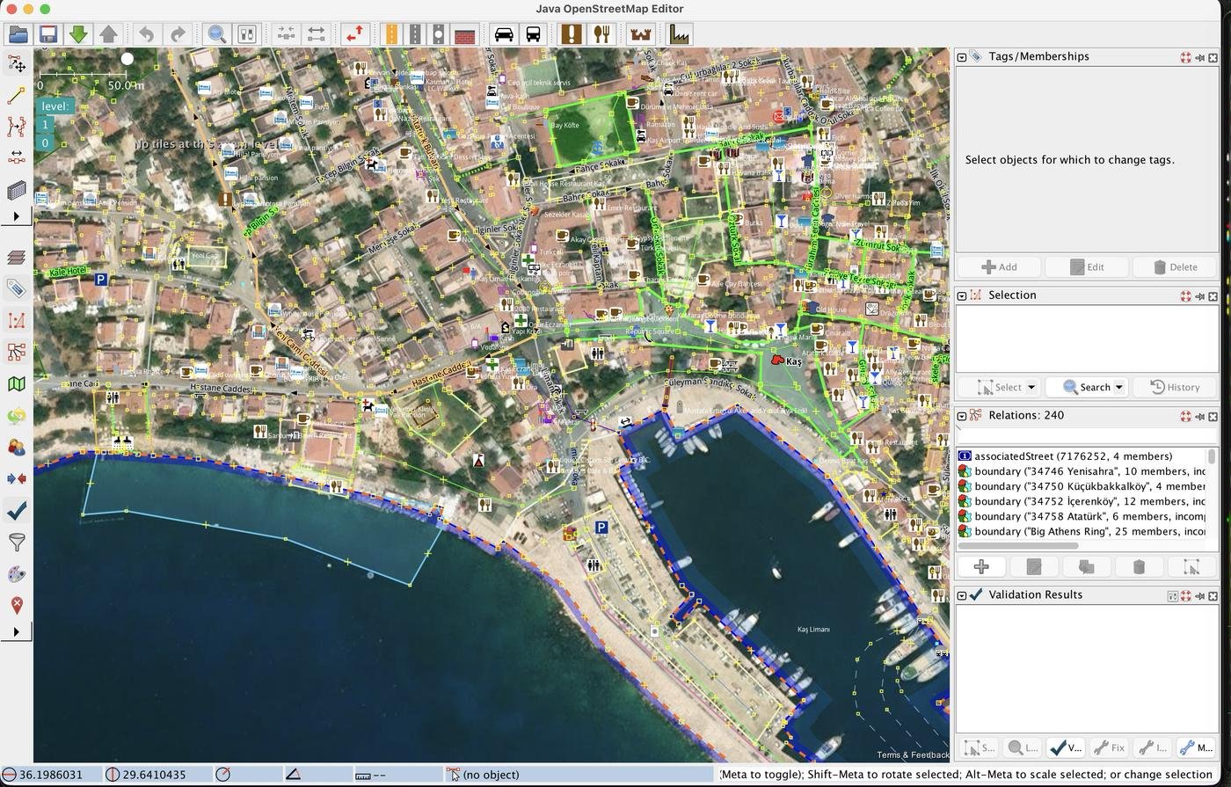The width and height of the screenshot is (1231, 787).
Task: Select the Draw nodes tool
Action: coord(16,96)
